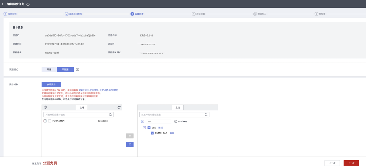Jump to step 6 预检查
366x168 pixels.
[x=320, y=14]
